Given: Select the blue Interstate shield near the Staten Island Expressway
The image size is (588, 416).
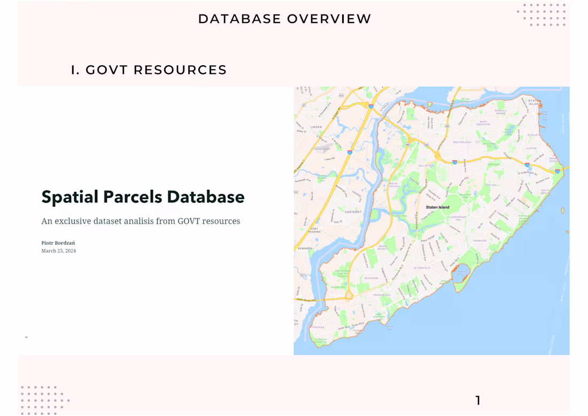Looking at the screenshot, I should [x=454, y=163].
